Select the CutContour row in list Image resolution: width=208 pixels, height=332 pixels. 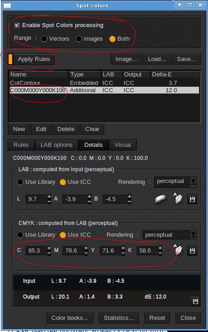pyautogui.click(x=104, y=83)
